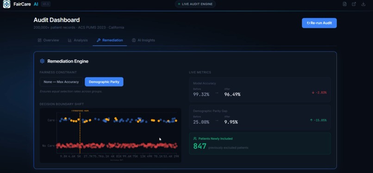Click the Demographic Parity Gap card title
The height and width of the screenshot is (173, 373).
coord(210,111)
